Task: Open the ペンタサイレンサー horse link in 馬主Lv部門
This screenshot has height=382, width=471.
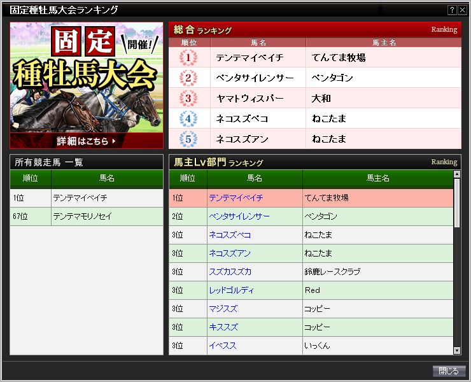Action: click(239, 216)
